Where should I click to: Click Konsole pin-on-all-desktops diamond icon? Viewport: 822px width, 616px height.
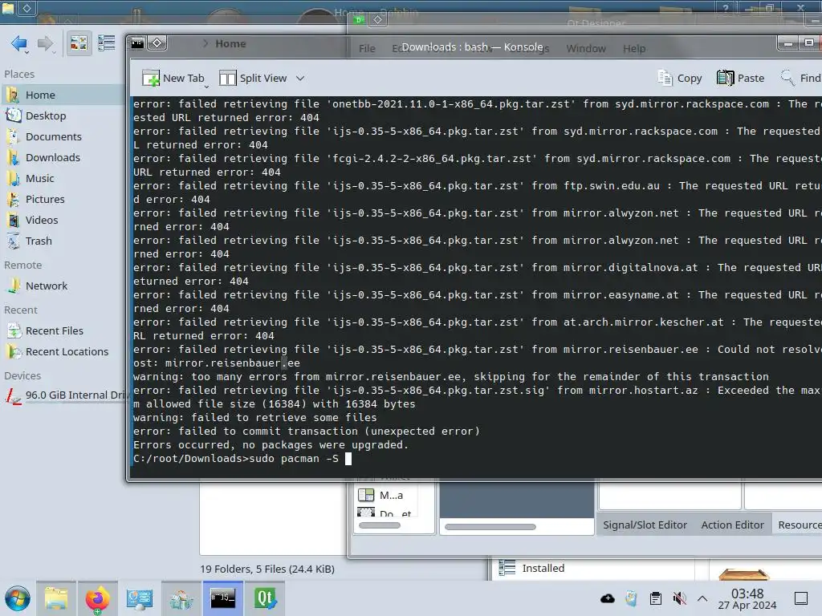(x=157, y=43)
